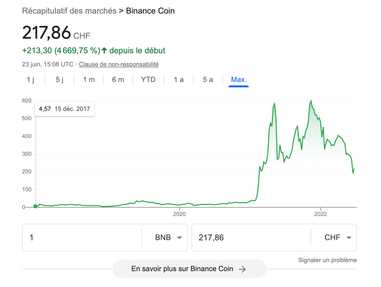Open Clause de non-responsabilité link
The width and height of the screenshot is (381, 287).
point(119,64)
